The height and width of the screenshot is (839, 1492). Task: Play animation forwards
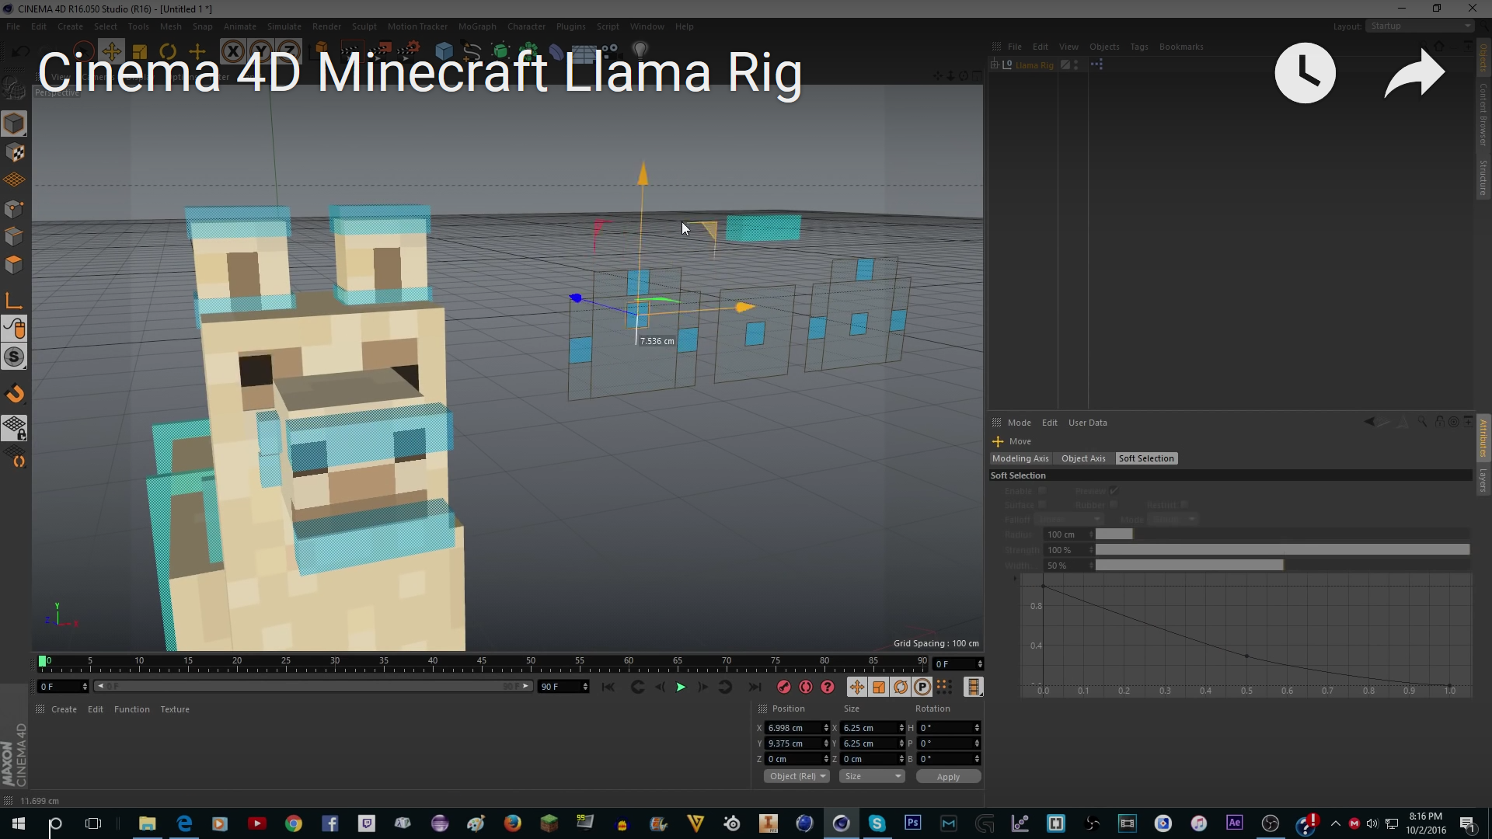click(681, 687)
